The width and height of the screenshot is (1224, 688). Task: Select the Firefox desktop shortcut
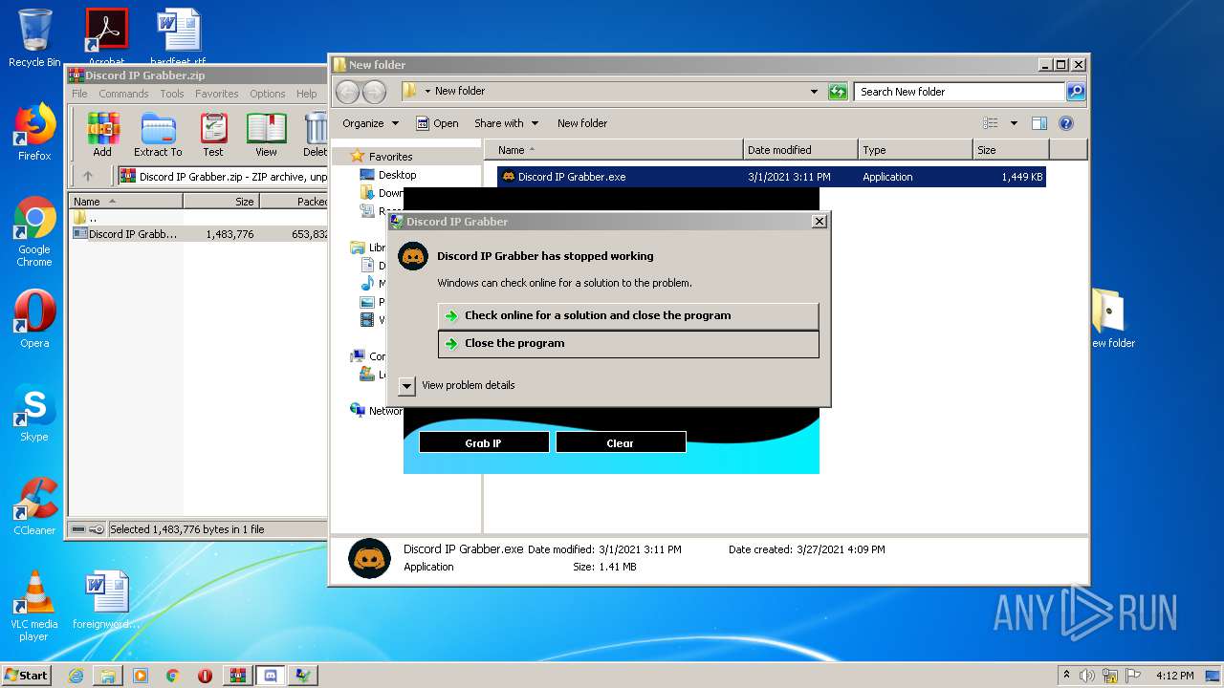click(34, 132)
